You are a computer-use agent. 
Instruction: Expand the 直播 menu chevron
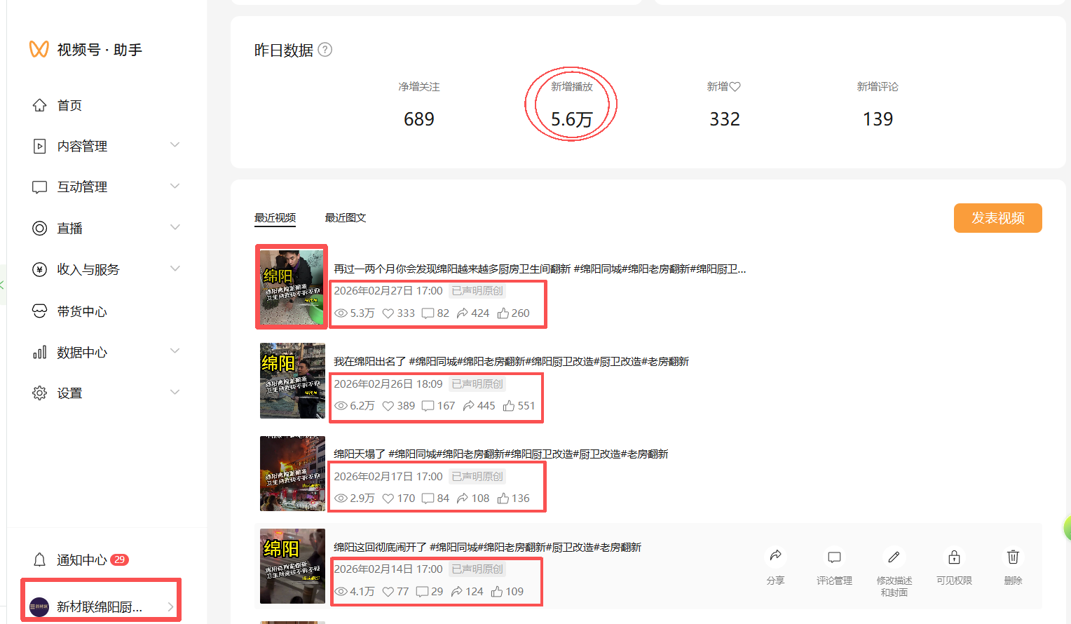coord(175,227)
